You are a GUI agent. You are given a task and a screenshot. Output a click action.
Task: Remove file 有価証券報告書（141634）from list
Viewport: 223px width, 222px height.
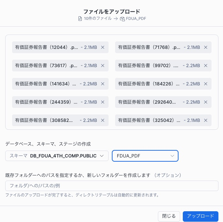pos(102,84)
